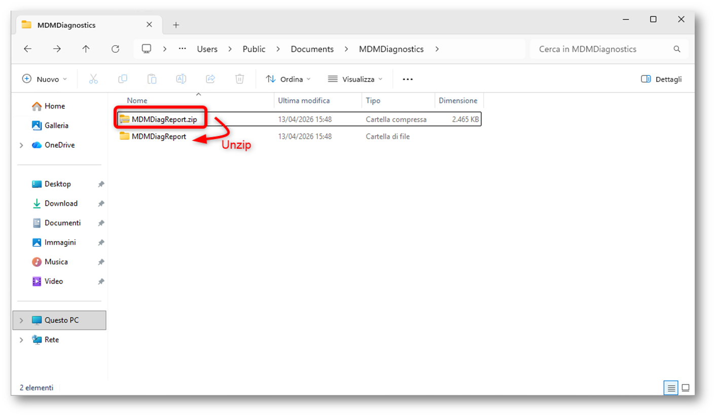Expand chevron after MDMDiagnostics in address bar
Screen dimensions: 716x417
click(x=437, y=49)
